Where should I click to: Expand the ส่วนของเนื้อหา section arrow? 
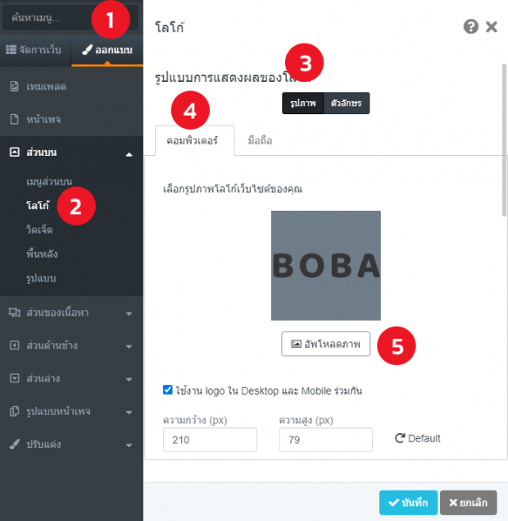[x=129, y=313]
